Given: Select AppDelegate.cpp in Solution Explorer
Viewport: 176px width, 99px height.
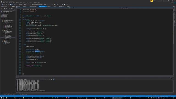Looking at the screenshot, I should click(10, 23).
